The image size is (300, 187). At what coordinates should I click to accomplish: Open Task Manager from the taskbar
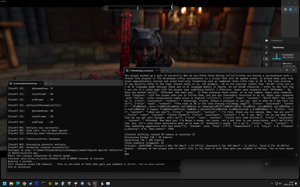pos(108,184)
